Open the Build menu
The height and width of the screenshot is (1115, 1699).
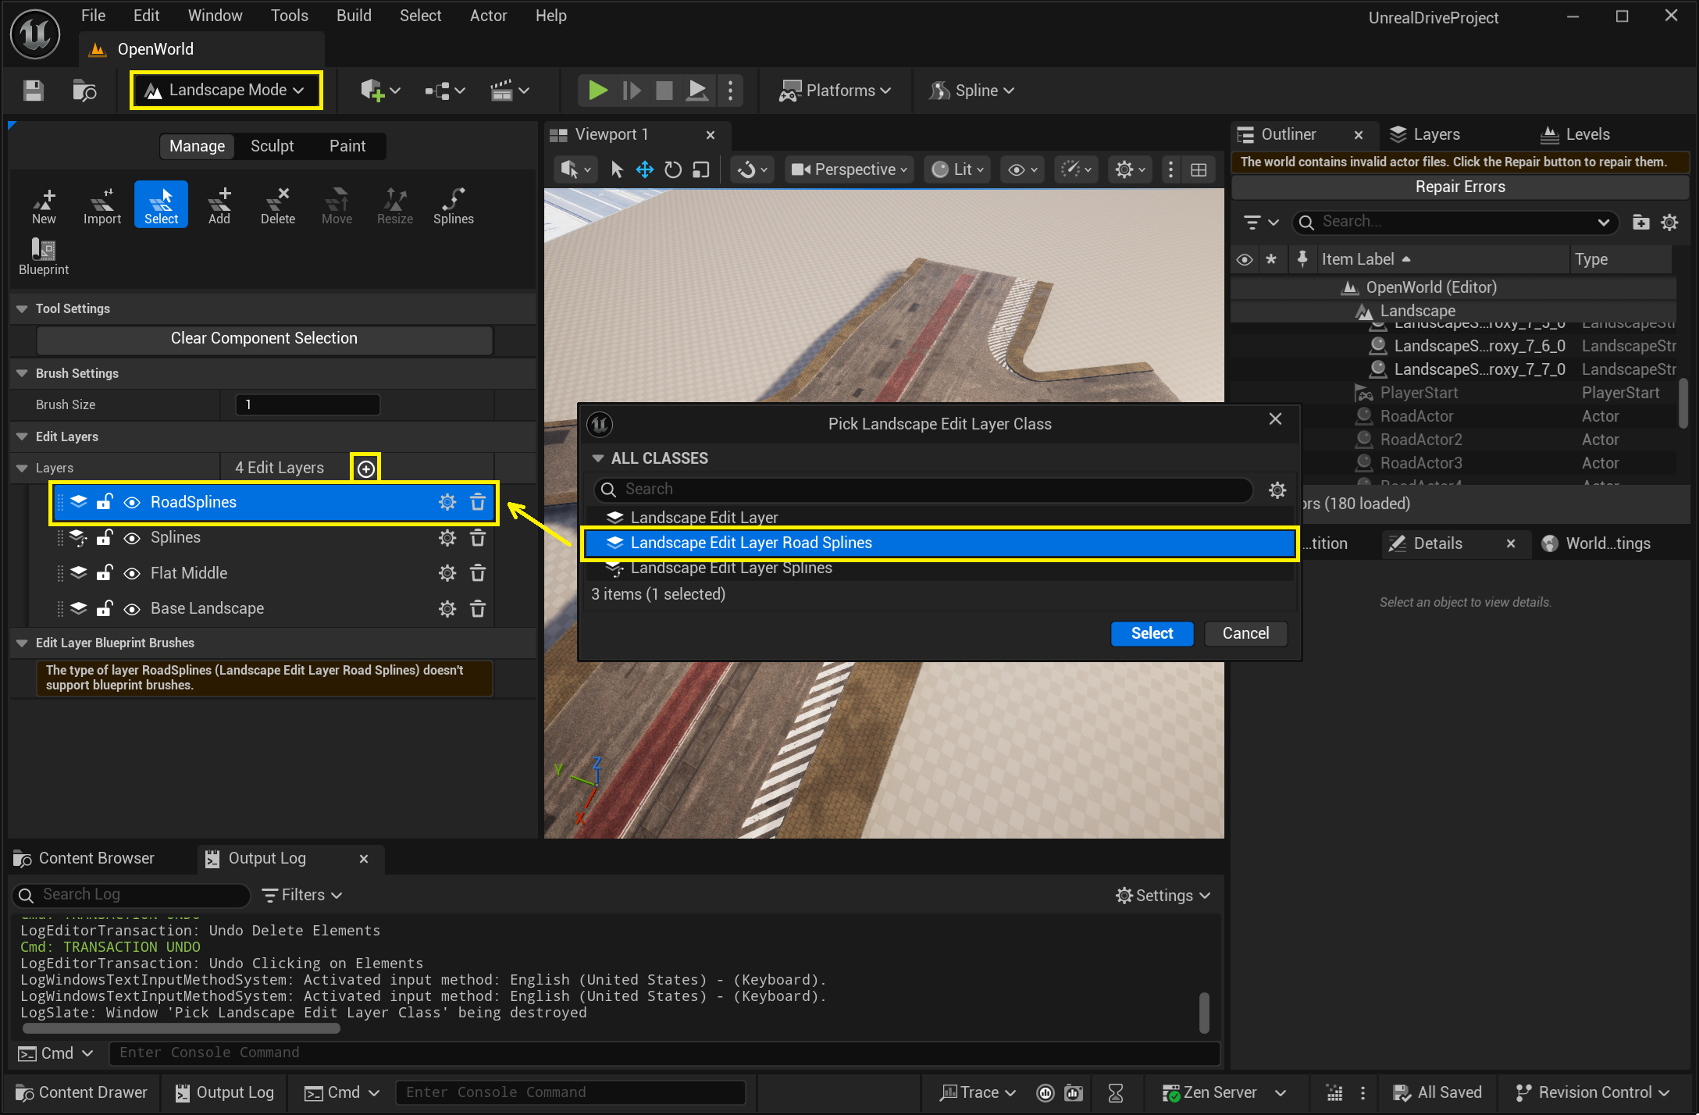[354, 16]
